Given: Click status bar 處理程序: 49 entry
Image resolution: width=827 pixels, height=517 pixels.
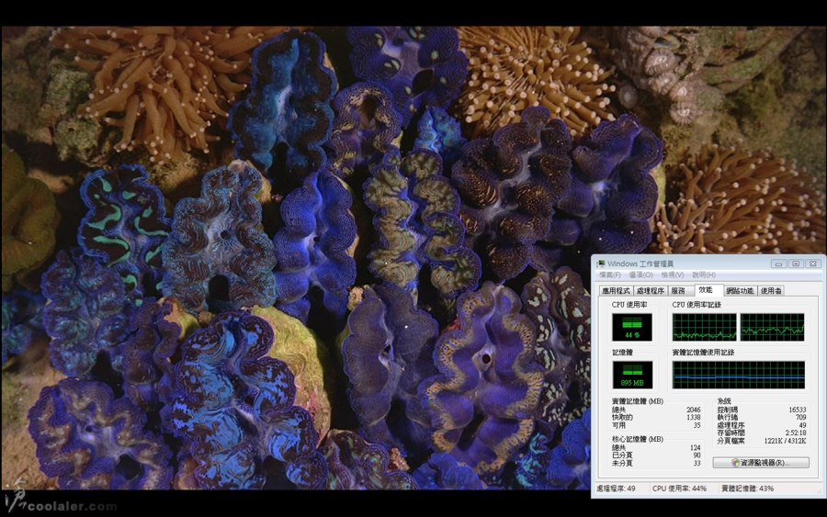Looking at the screenshot, I should click(616, 489).
